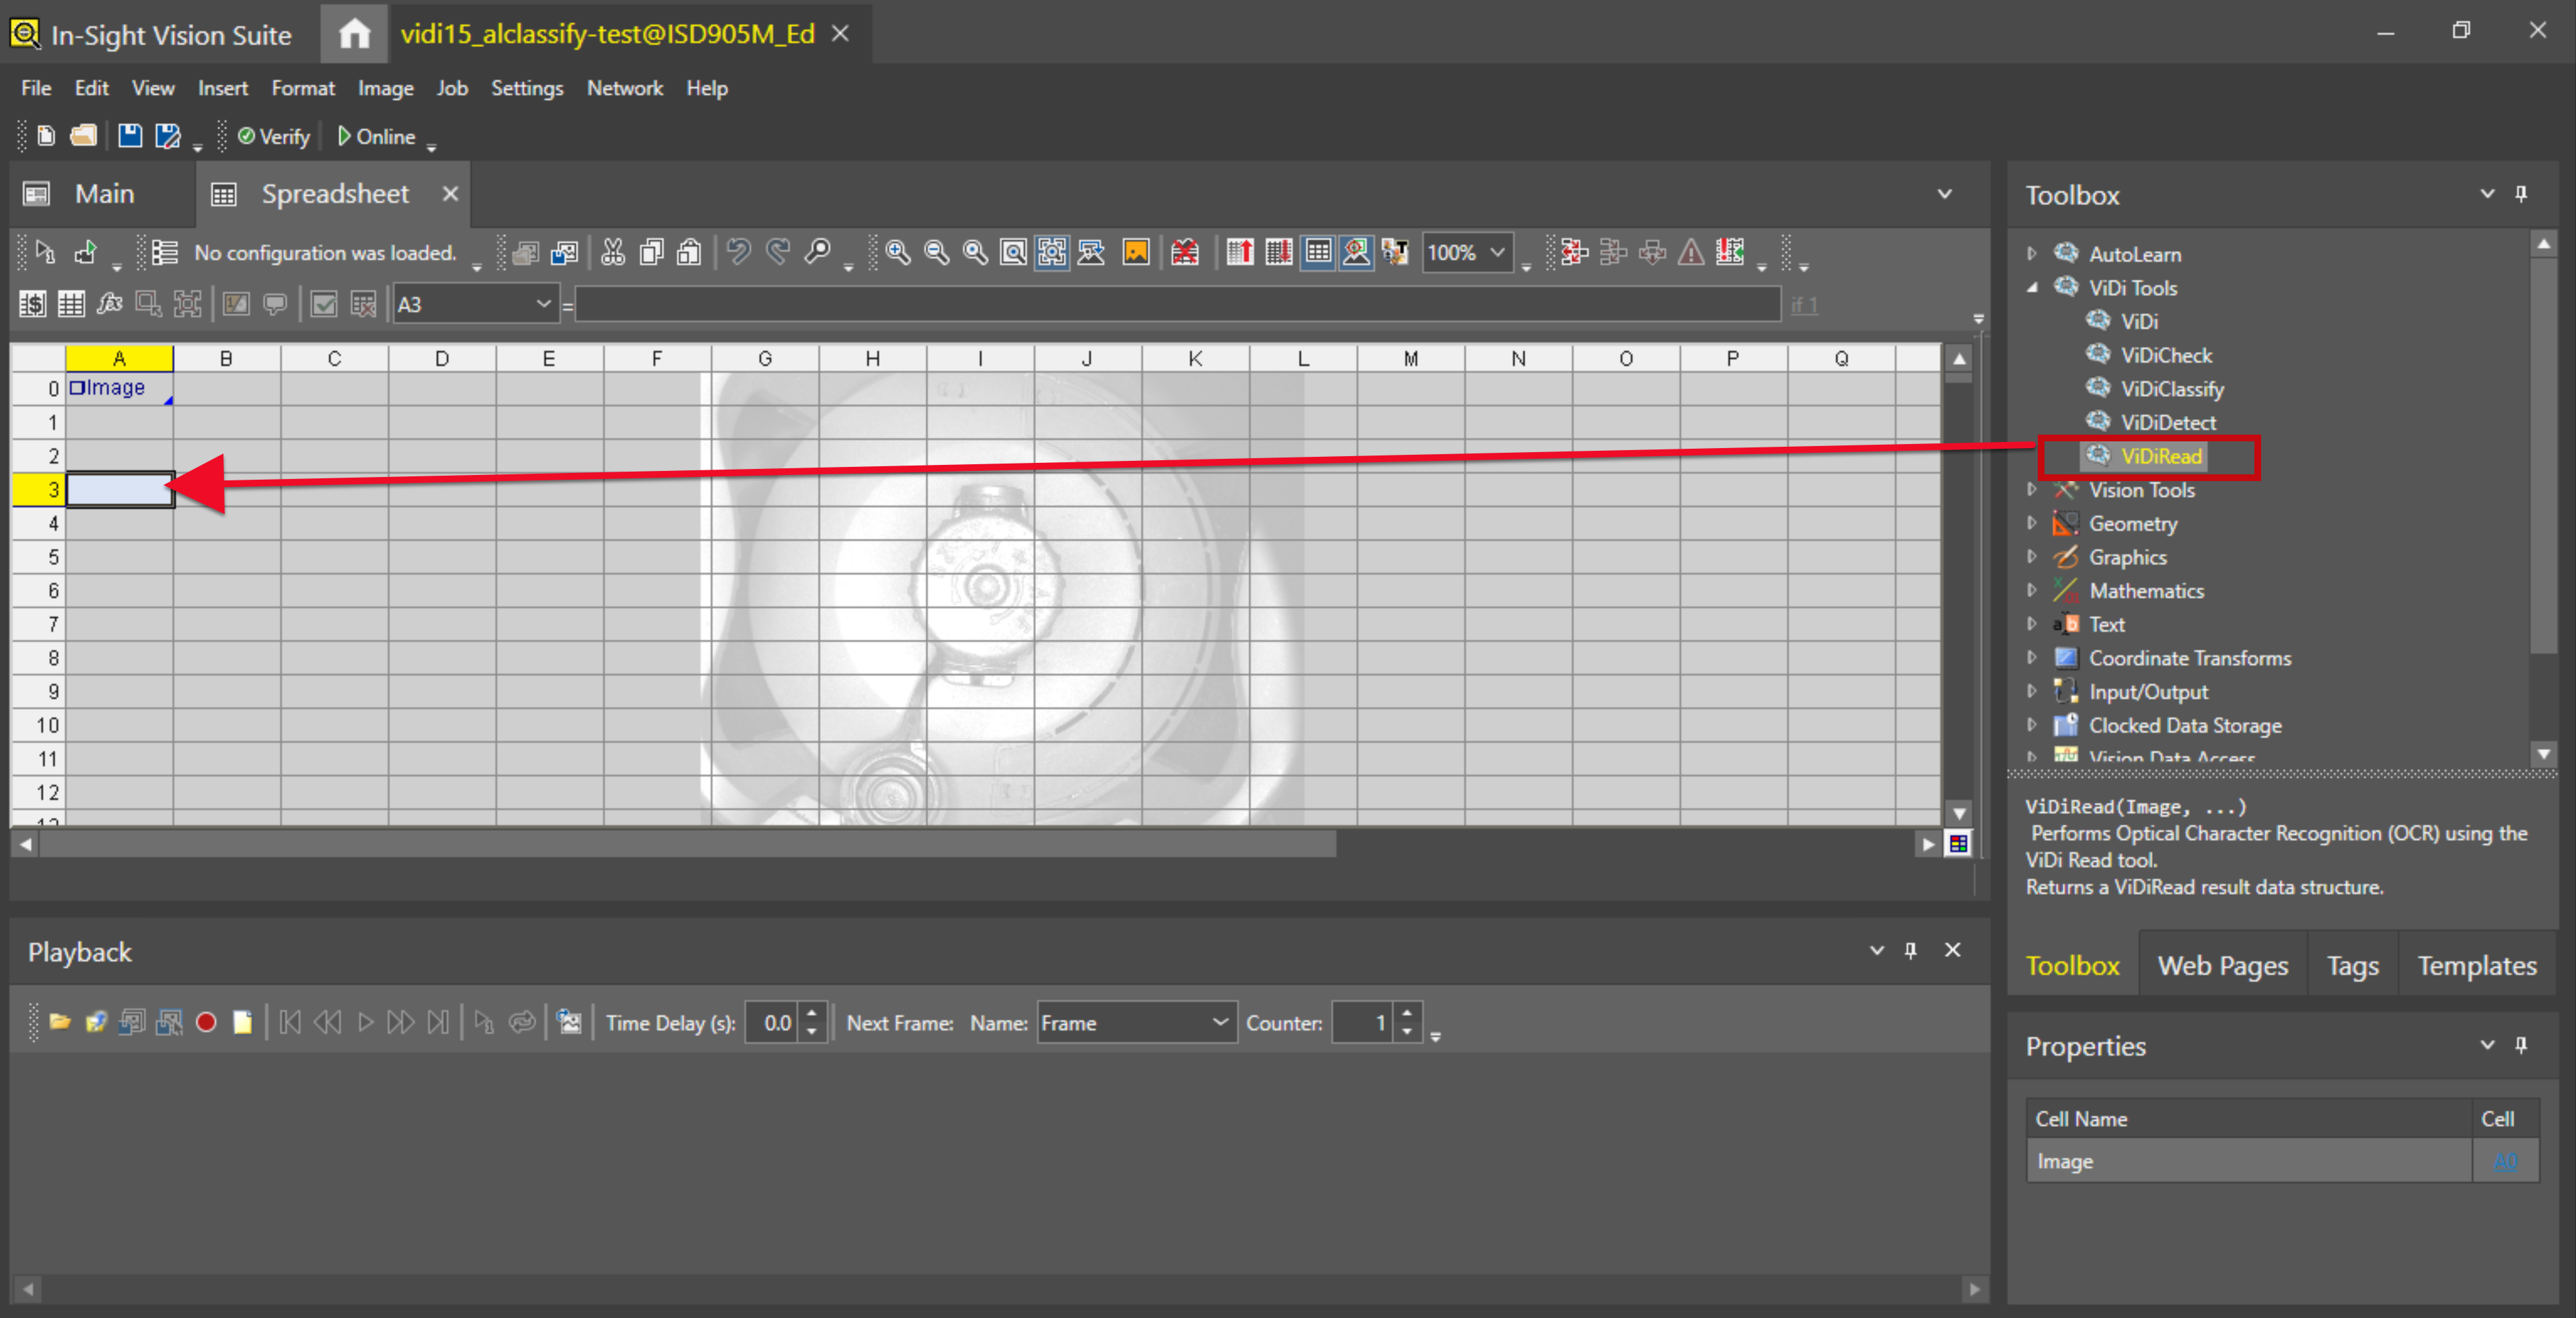
Task: Switch to the Web Pages tab
Action: [x=2222, y=965]
